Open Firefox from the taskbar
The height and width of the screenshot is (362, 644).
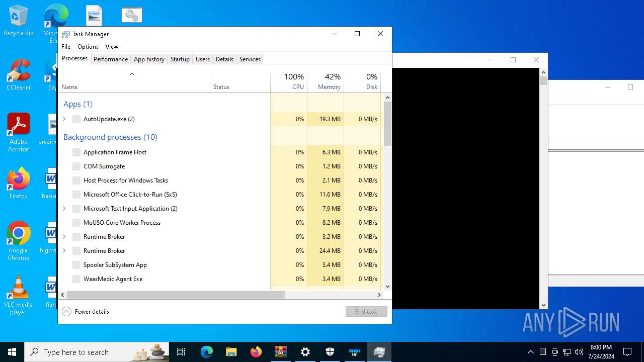coord(256,352)
